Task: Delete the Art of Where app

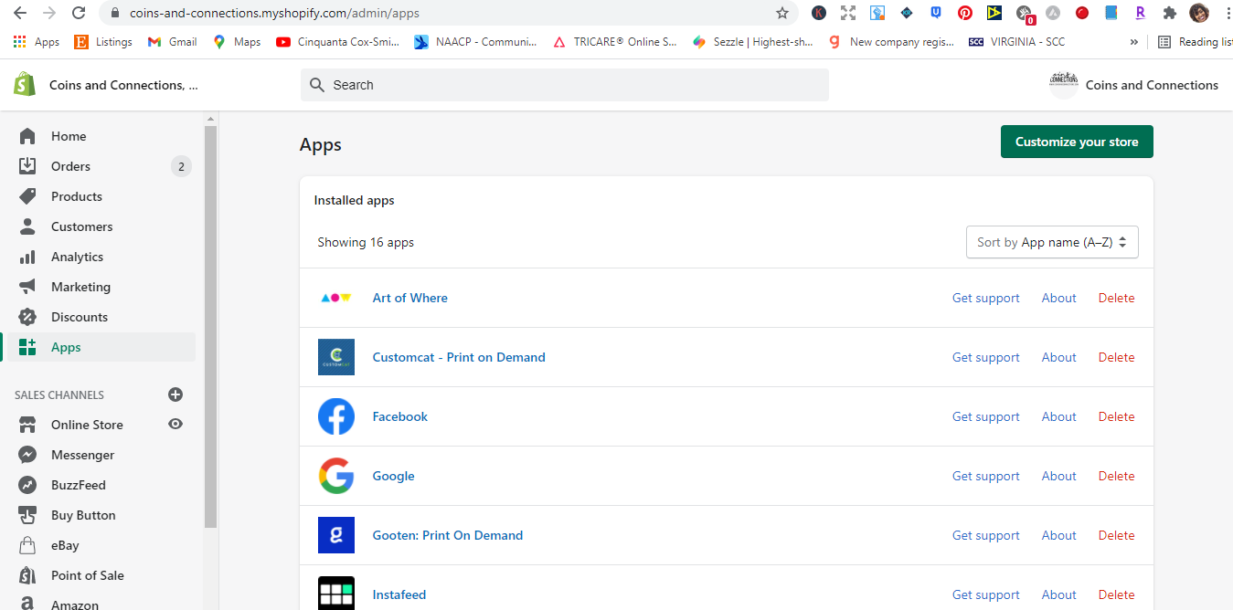Action: [x=1116, y=298]
